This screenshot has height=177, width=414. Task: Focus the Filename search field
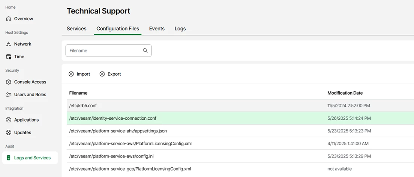(x=108, y=51)
